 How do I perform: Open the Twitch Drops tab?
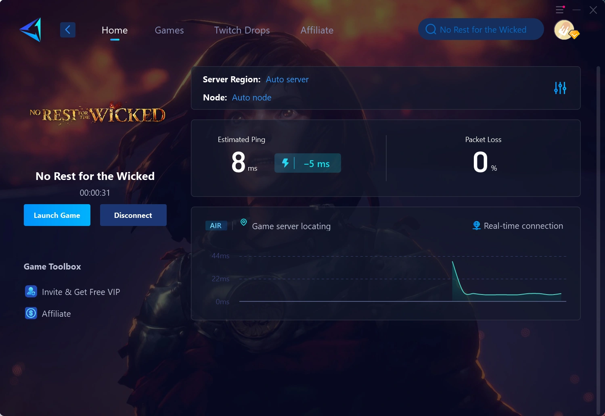[241, 30]
